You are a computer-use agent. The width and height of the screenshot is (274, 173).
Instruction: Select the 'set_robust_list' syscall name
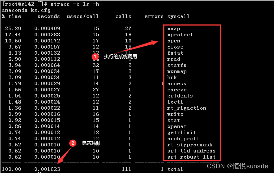coord(191,157)
